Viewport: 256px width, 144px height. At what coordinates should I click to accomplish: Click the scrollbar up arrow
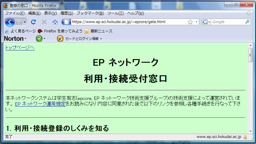coord(251,45)
